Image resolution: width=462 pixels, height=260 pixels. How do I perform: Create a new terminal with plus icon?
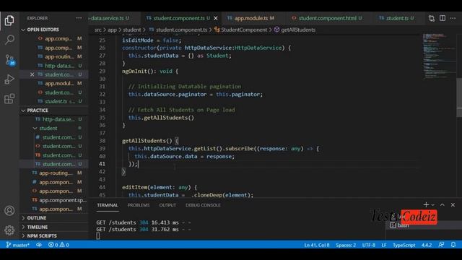[x=426, y=204]
